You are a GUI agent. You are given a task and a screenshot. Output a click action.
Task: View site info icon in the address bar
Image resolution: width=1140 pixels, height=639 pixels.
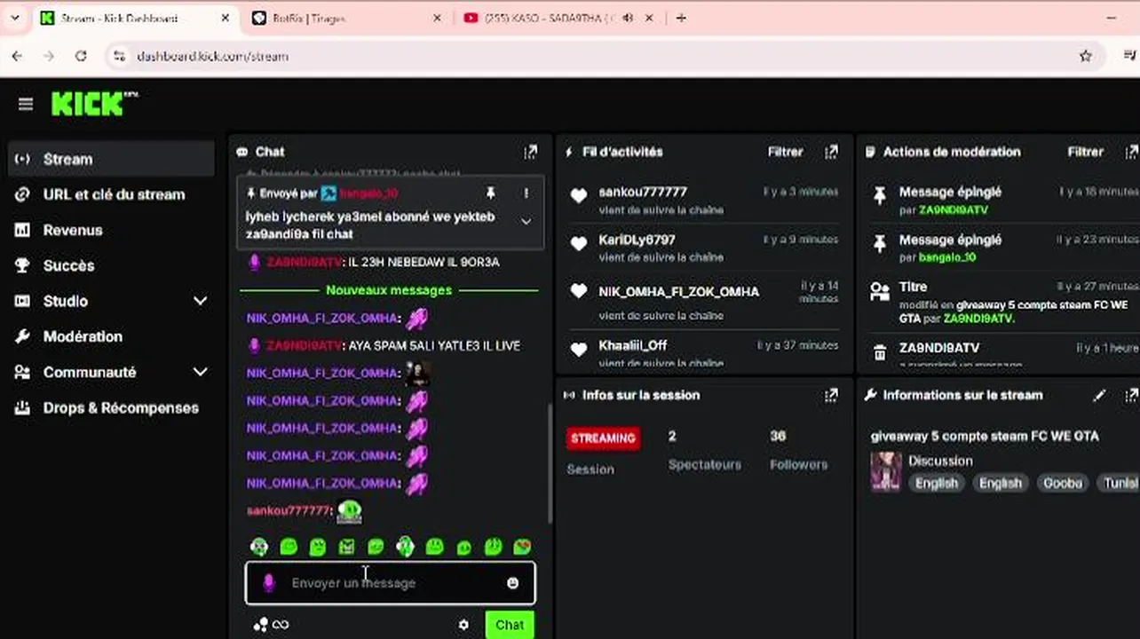pos(119,56)
